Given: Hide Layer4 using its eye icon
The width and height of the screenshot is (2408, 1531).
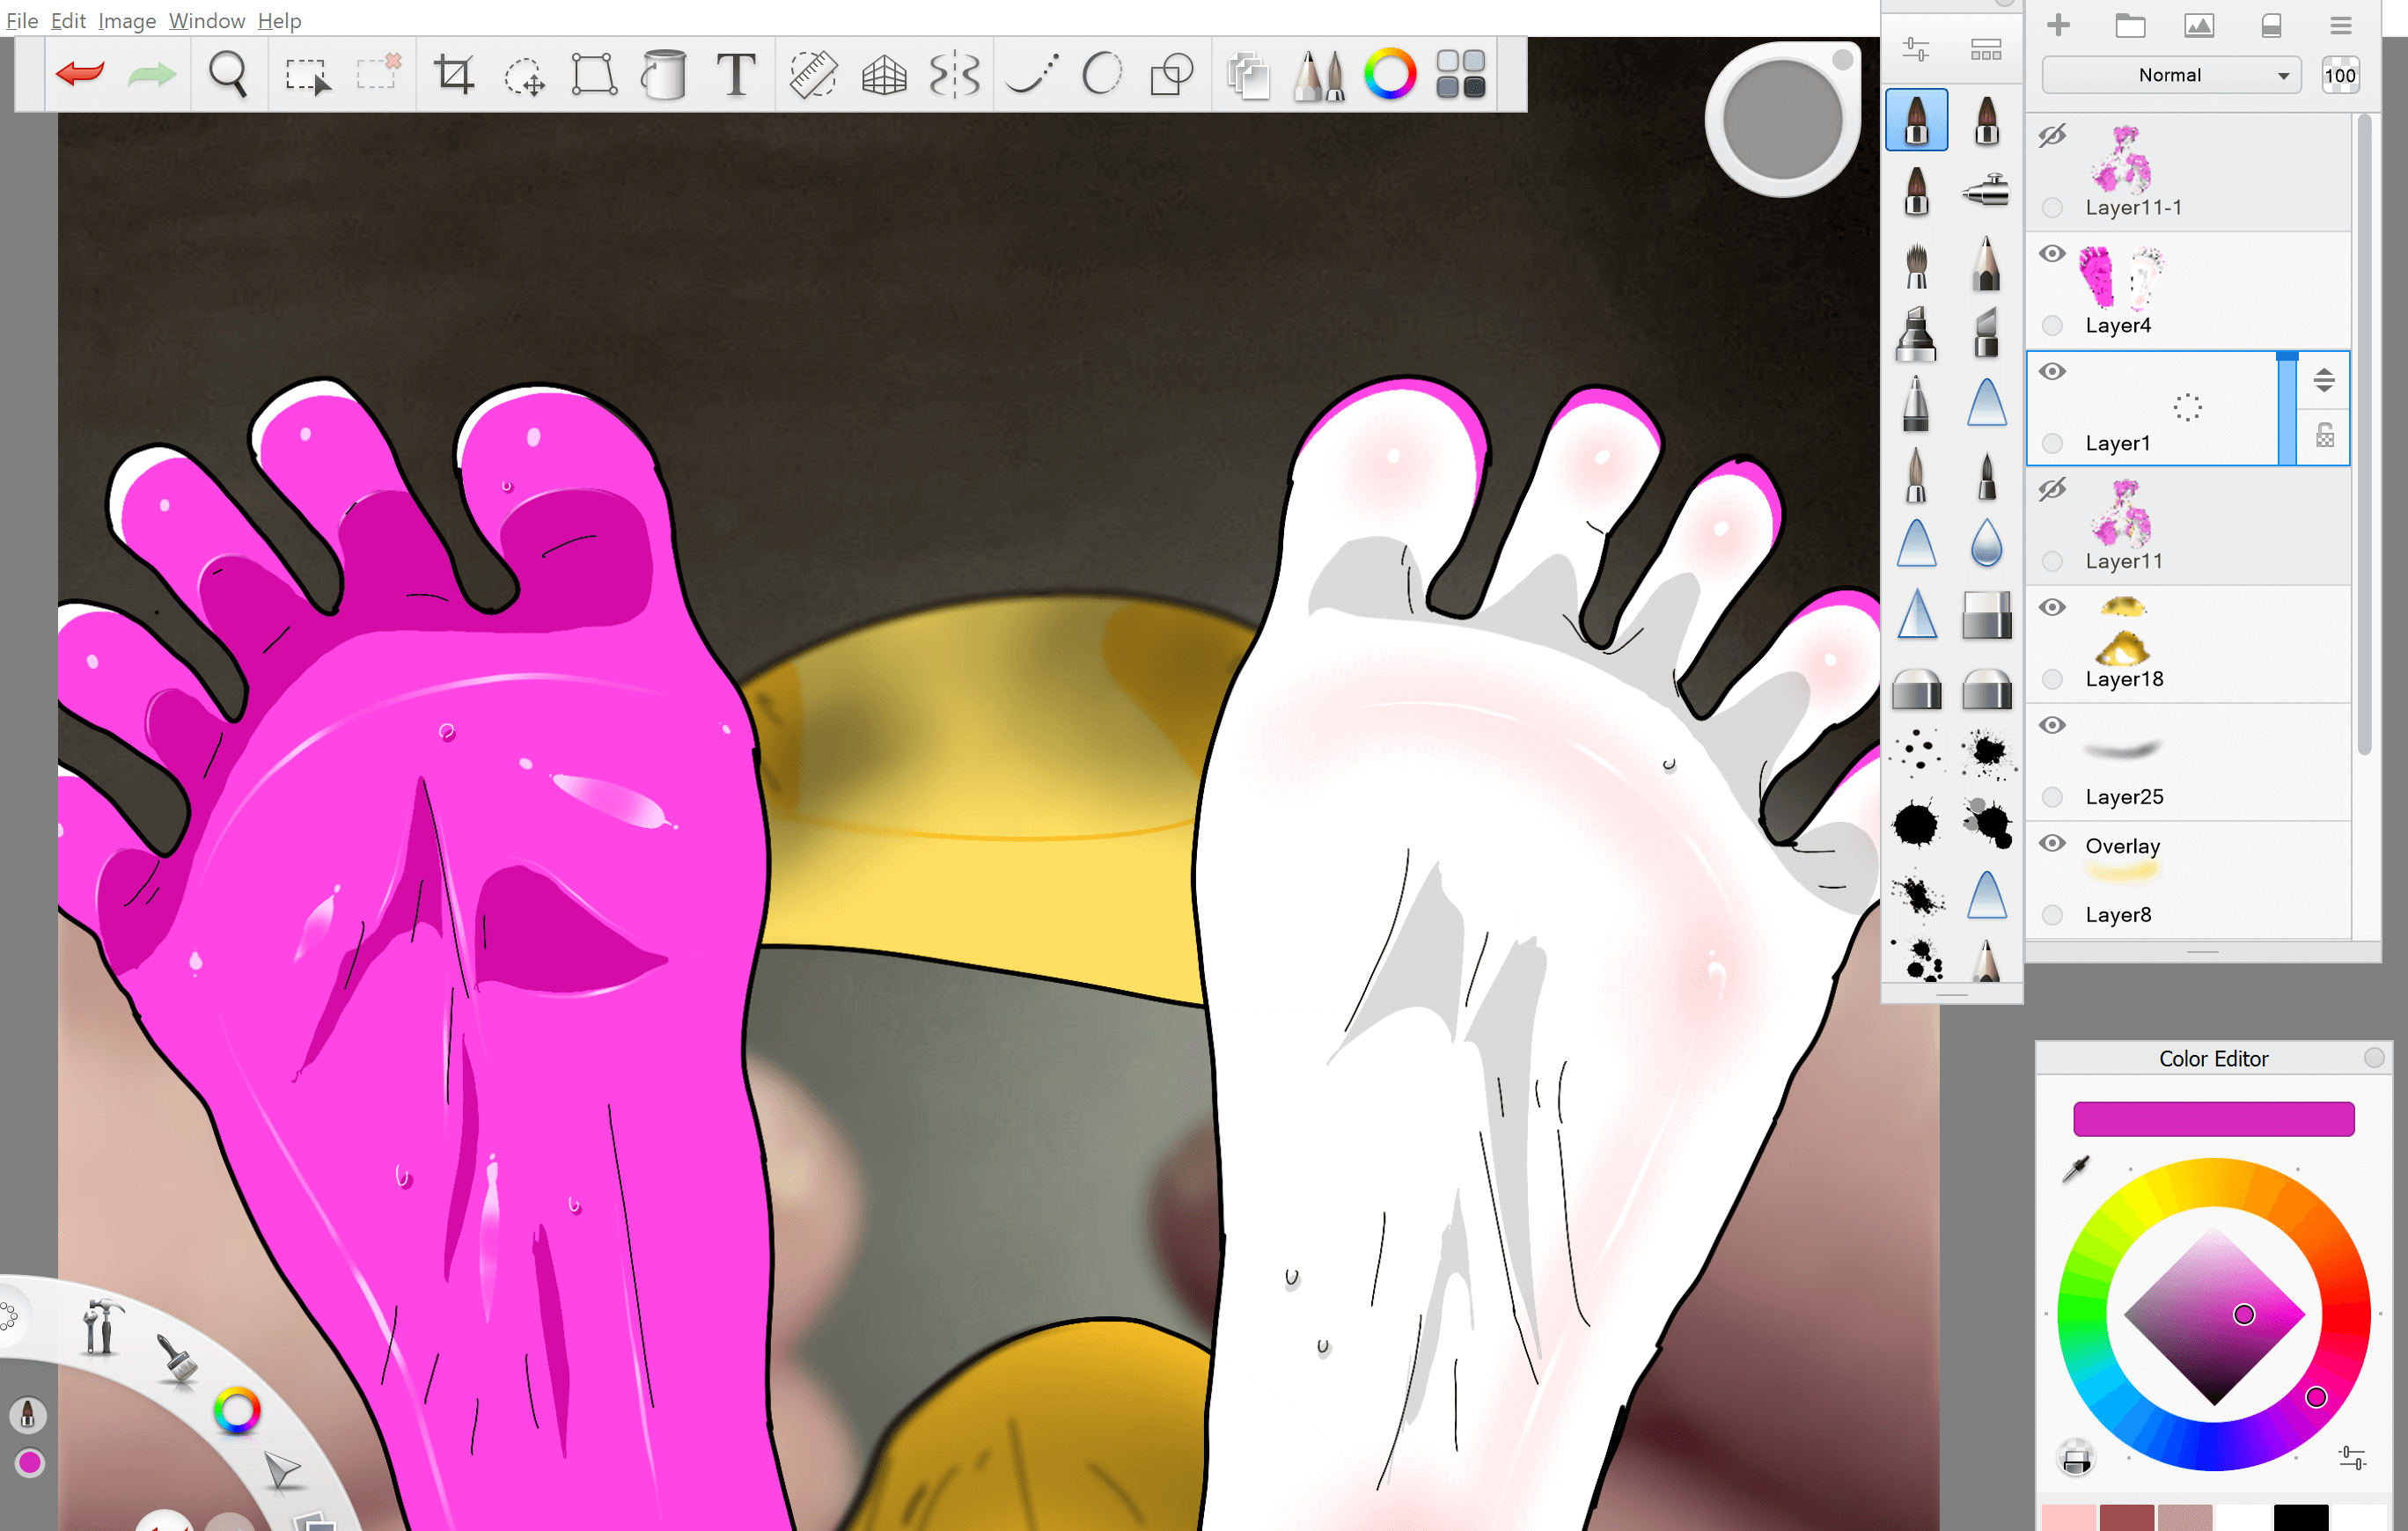Looking at the screenshot, I should [x=2052, y=254].
